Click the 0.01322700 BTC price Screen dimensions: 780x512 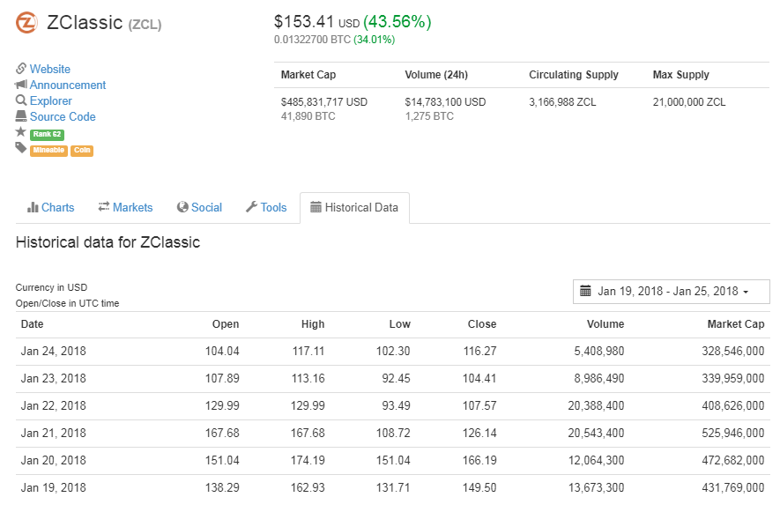point(312,40)
